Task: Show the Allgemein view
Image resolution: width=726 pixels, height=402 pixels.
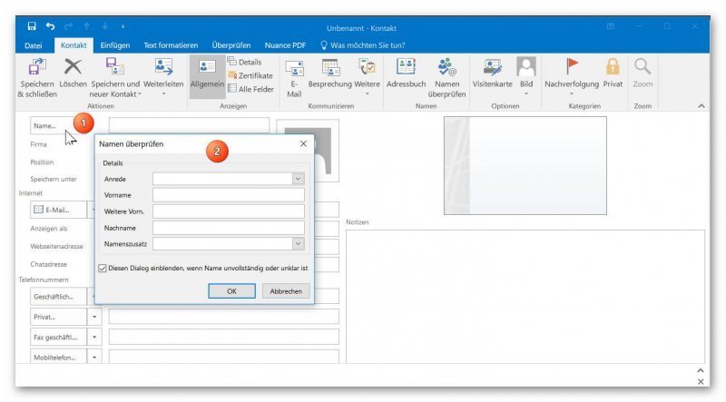Action: click(x=207, y=77)
